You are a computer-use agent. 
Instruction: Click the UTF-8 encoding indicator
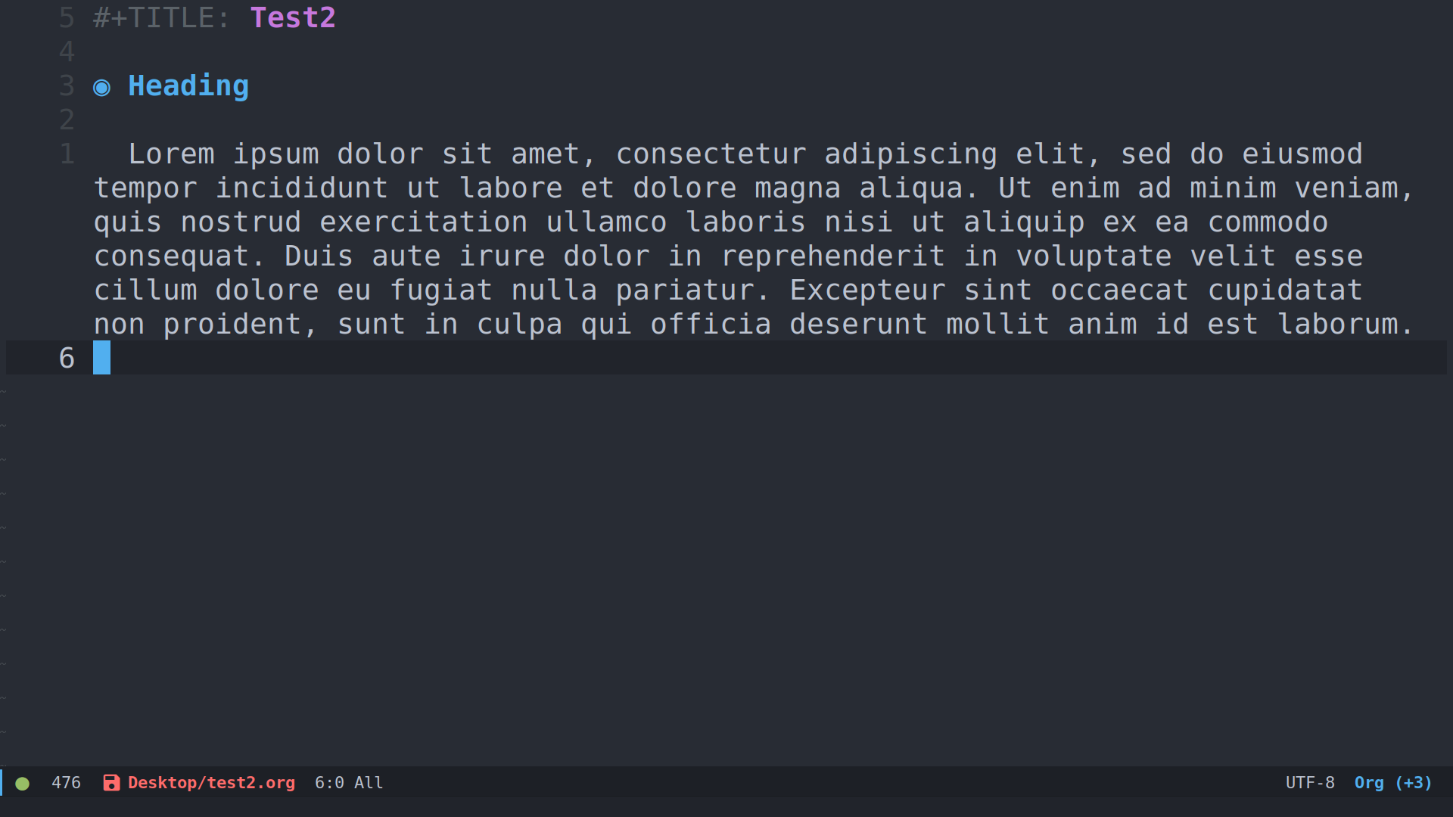pos(1310,782)
